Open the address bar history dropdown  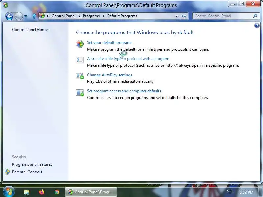pos(177,16)
